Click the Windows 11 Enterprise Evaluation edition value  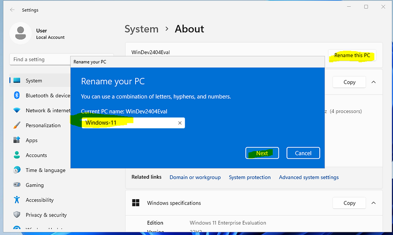click(228, 223)
